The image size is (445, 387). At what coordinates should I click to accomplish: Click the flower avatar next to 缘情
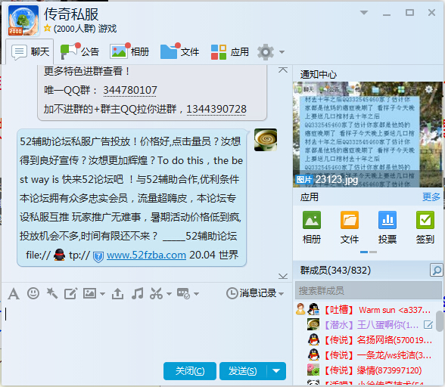313,370
